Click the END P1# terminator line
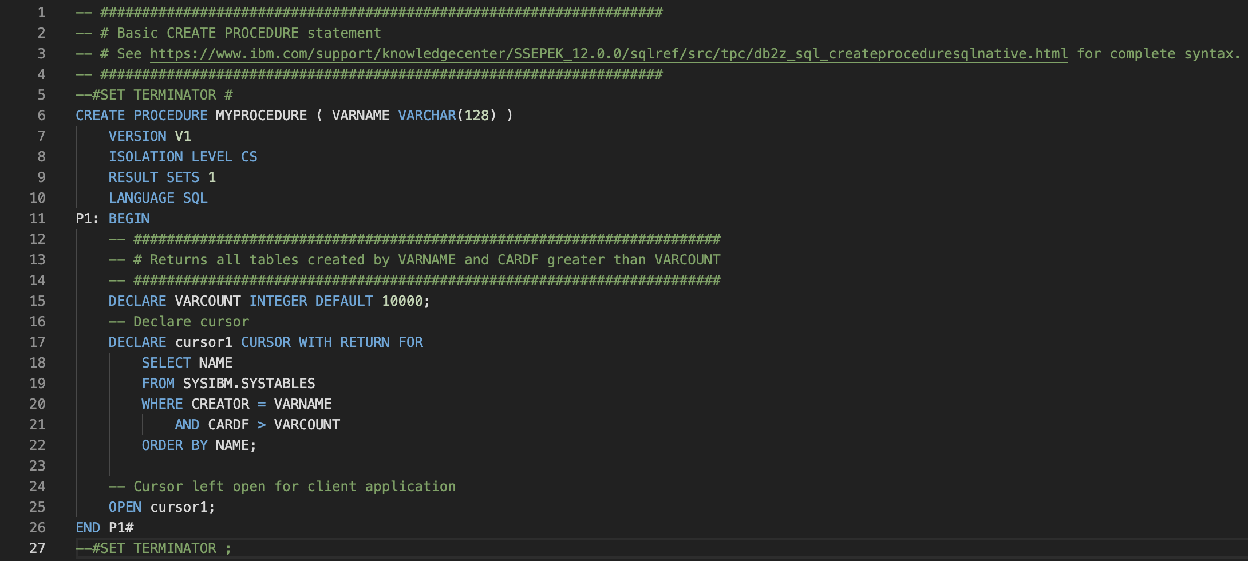This screenshot has height=561, width=1248. coord(104,527)
